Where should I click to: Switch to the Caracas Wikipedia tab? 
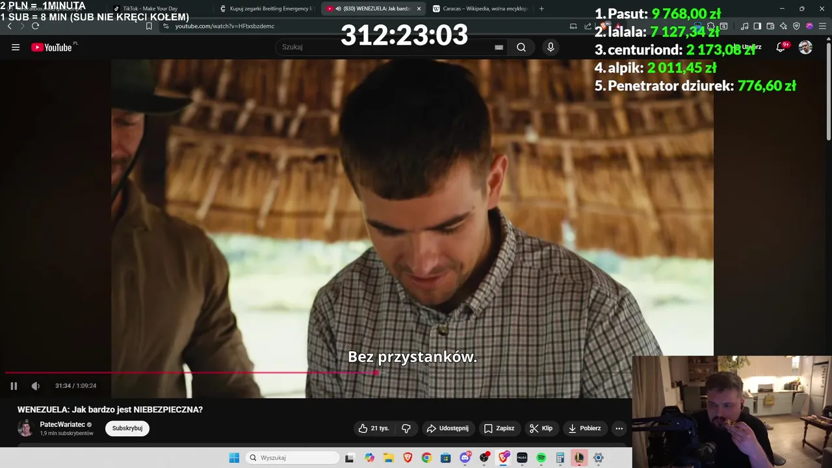click(x=479, y=9)
